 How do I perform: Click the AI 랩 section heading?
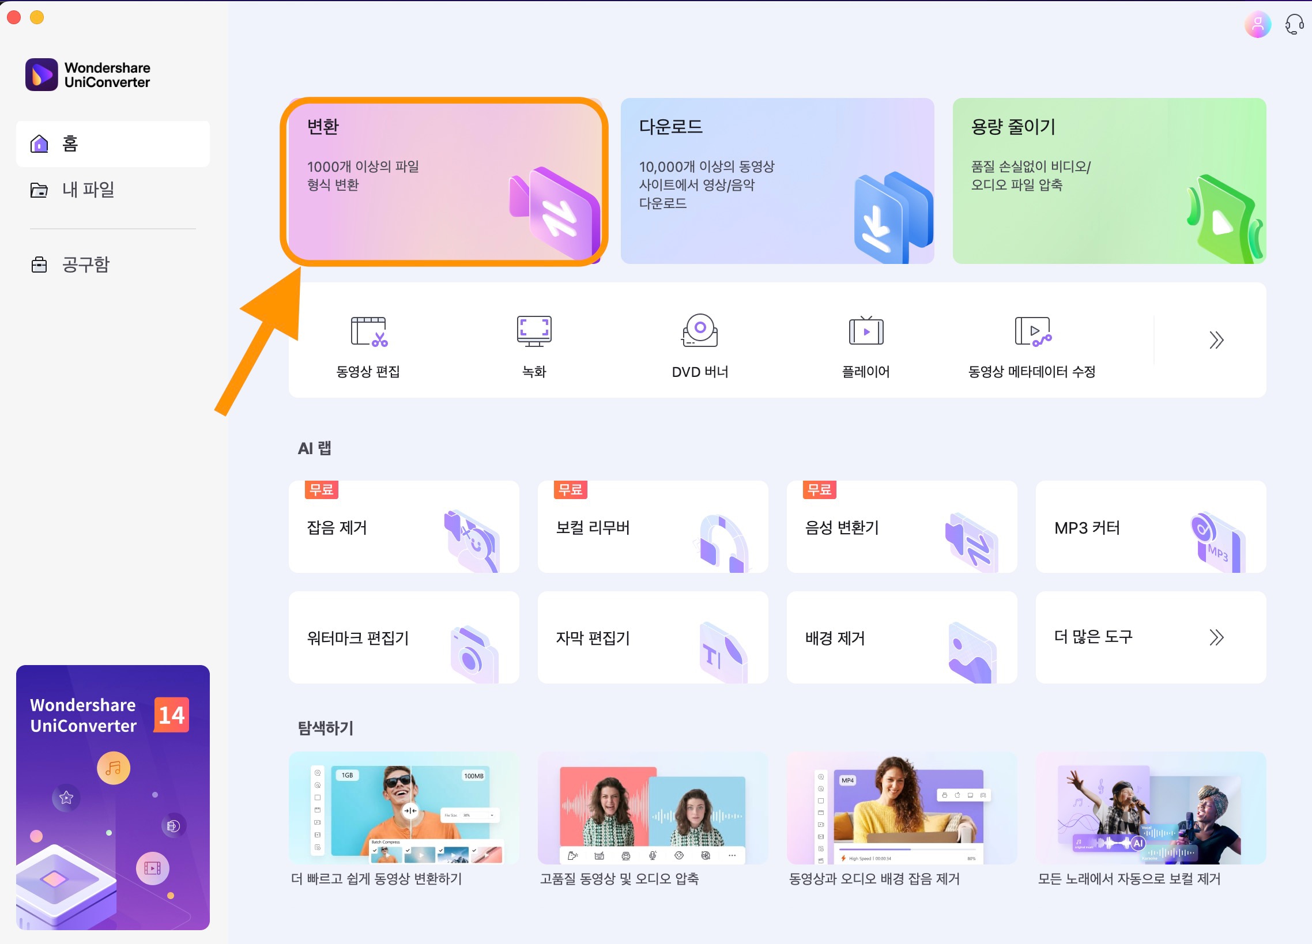(315, 448)
